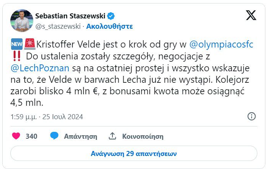Click the blue NEW emoji badge
This screenshot has height=169, width=270.
[17, 44]
